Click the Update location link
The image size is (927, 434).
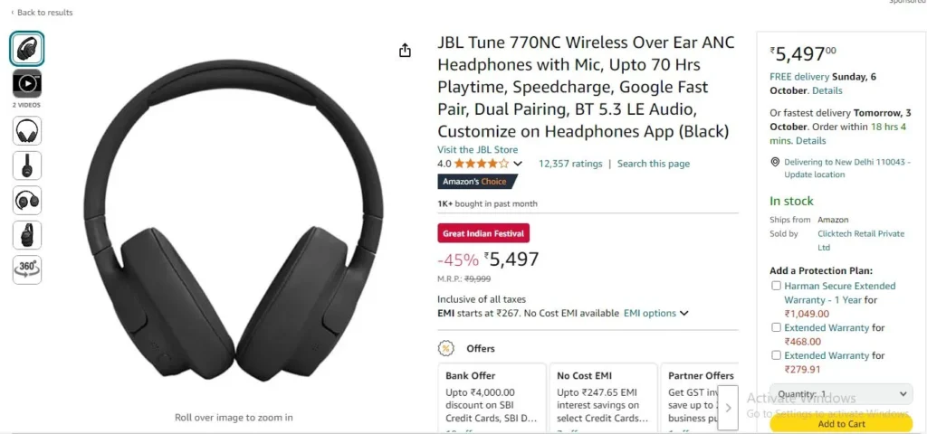click(x=815, y=175)
